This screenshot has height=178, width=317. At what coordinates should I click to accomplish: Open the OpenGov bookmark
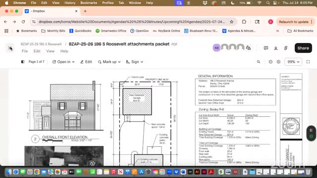(x=139, y=31)
